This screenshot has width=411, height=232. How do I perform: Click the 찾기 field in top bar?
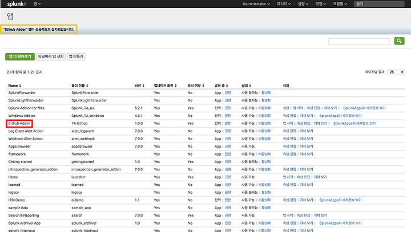(x=379, y=4)
